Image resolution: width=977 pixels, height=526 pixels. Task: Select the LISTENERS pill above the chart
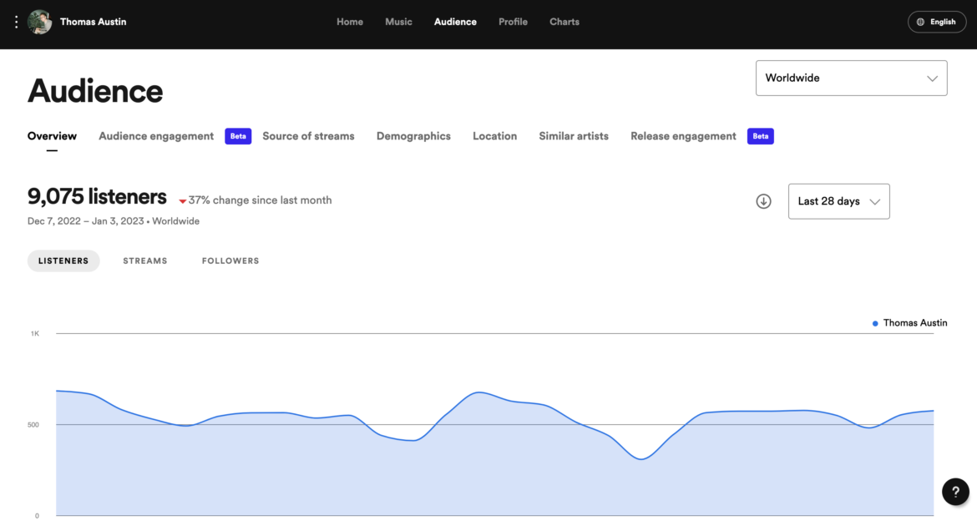pyautogui.click(x=63, y=260)
